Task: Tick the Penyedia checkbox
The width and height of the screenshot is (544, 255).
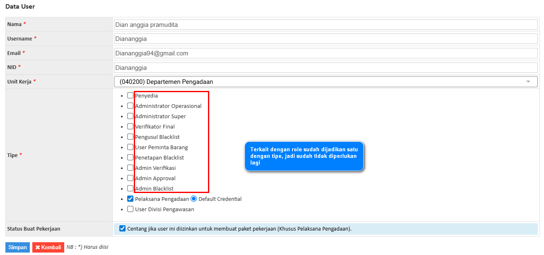Action: (x=130, y=95)
